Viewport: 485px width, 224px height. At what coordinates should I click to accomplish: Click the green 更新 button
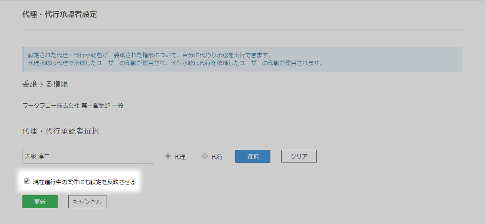click(40, 202)
